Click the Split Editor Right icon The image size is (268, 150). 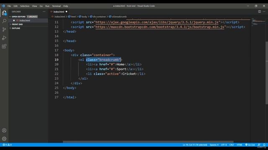[x=260, y=12]
